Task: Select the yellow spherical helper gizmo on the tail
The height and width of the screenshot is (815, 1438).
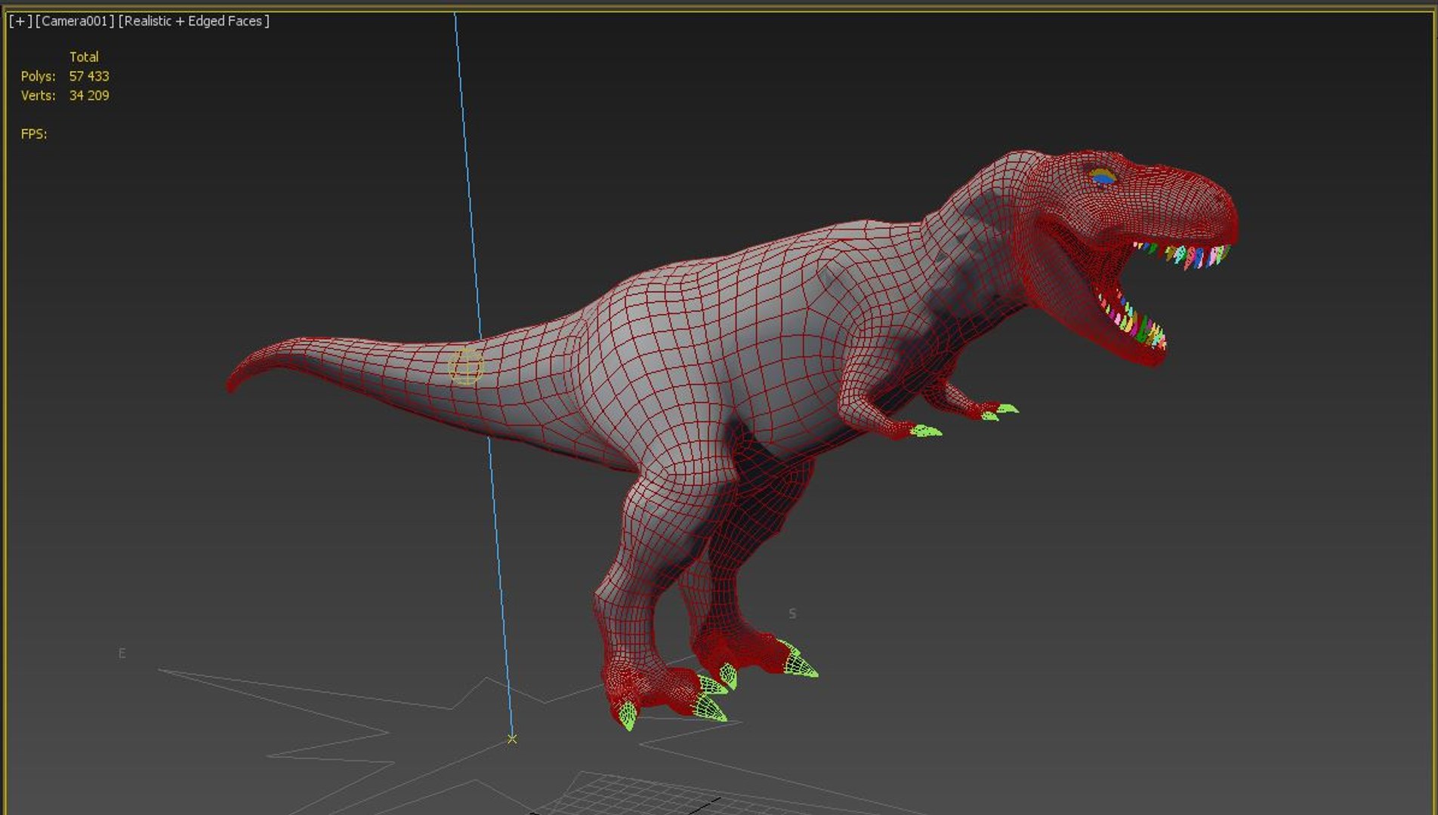Action: pos(465,367)
